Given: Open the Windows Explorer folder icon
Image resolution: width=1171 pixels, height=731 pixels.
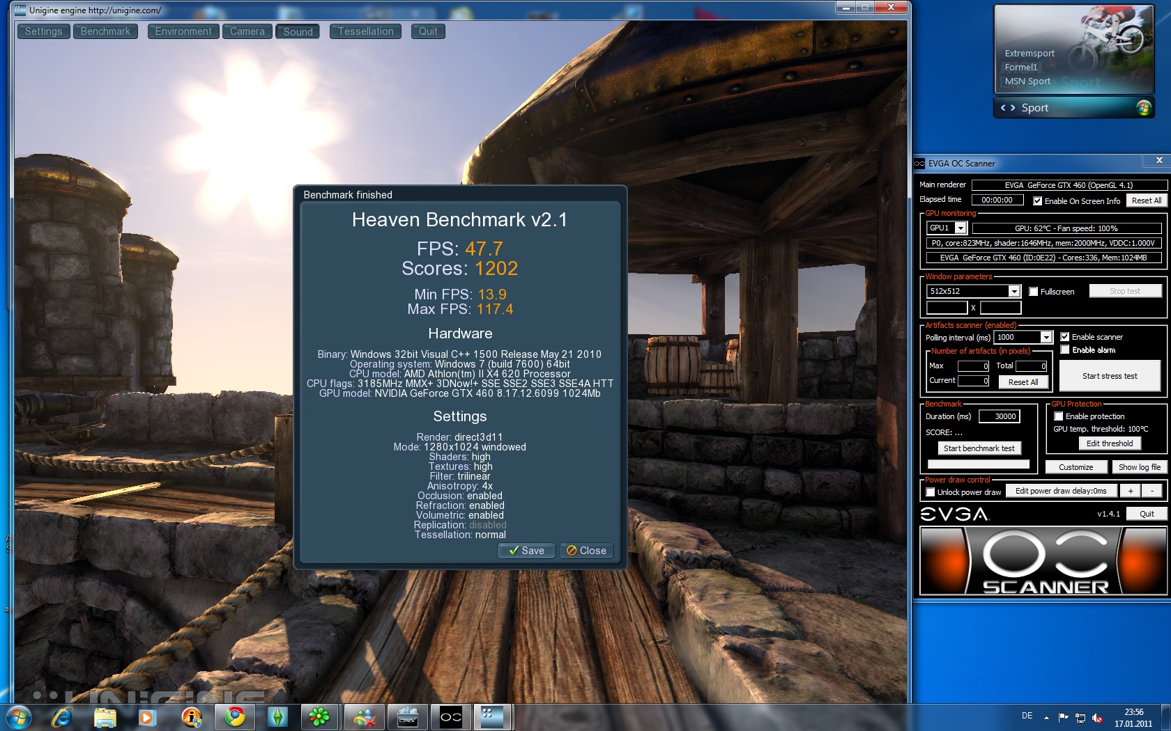Looking at the screenshot, I should click(x=105, y=716).
